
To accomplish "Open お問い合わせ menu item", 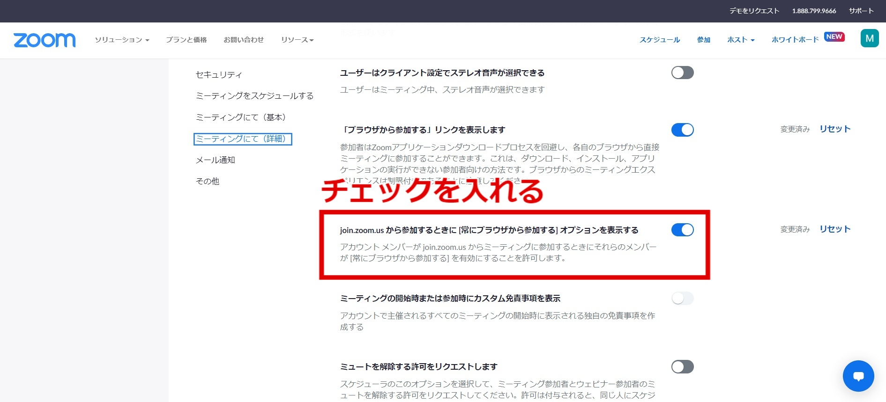I will click(x=244, y=40).
